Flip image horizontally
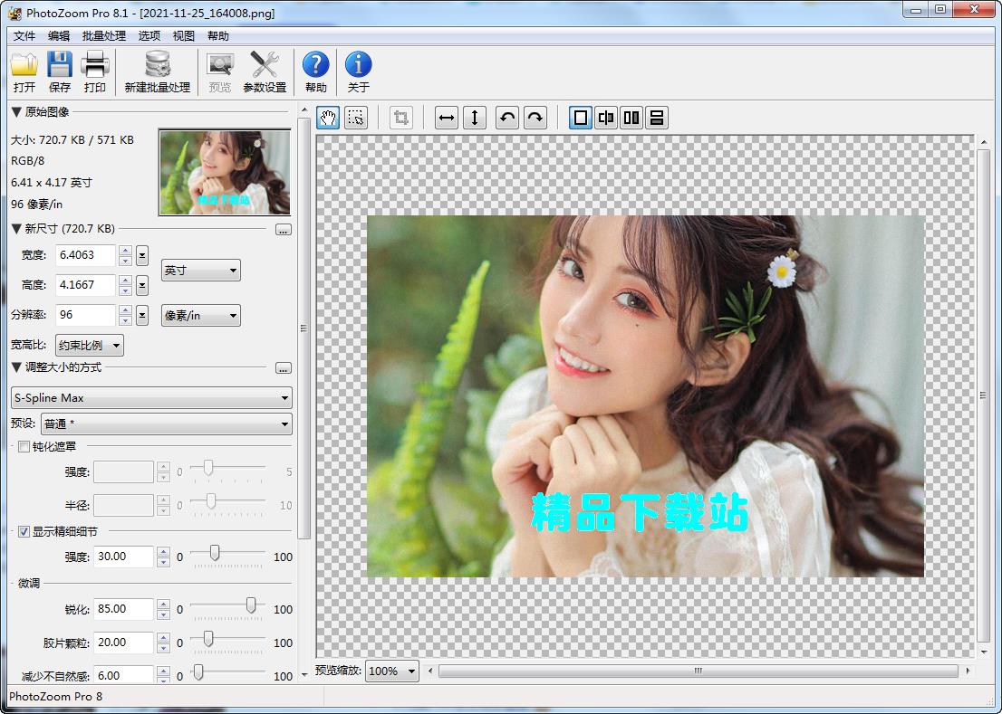 coord(447,118)
